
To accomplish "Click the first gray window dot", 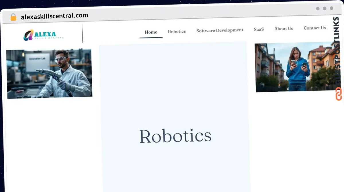I will point(318,9).
